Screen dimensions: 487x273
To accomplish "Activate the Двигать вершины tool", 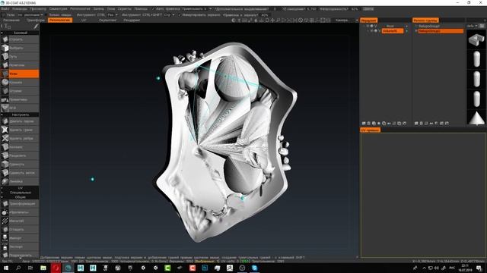I will point(20,121).
